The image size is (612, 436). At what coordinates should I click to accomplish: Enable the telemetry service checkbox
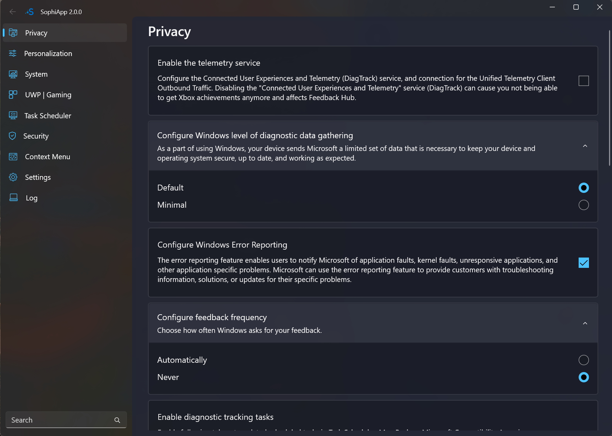[x=583, y=81]
